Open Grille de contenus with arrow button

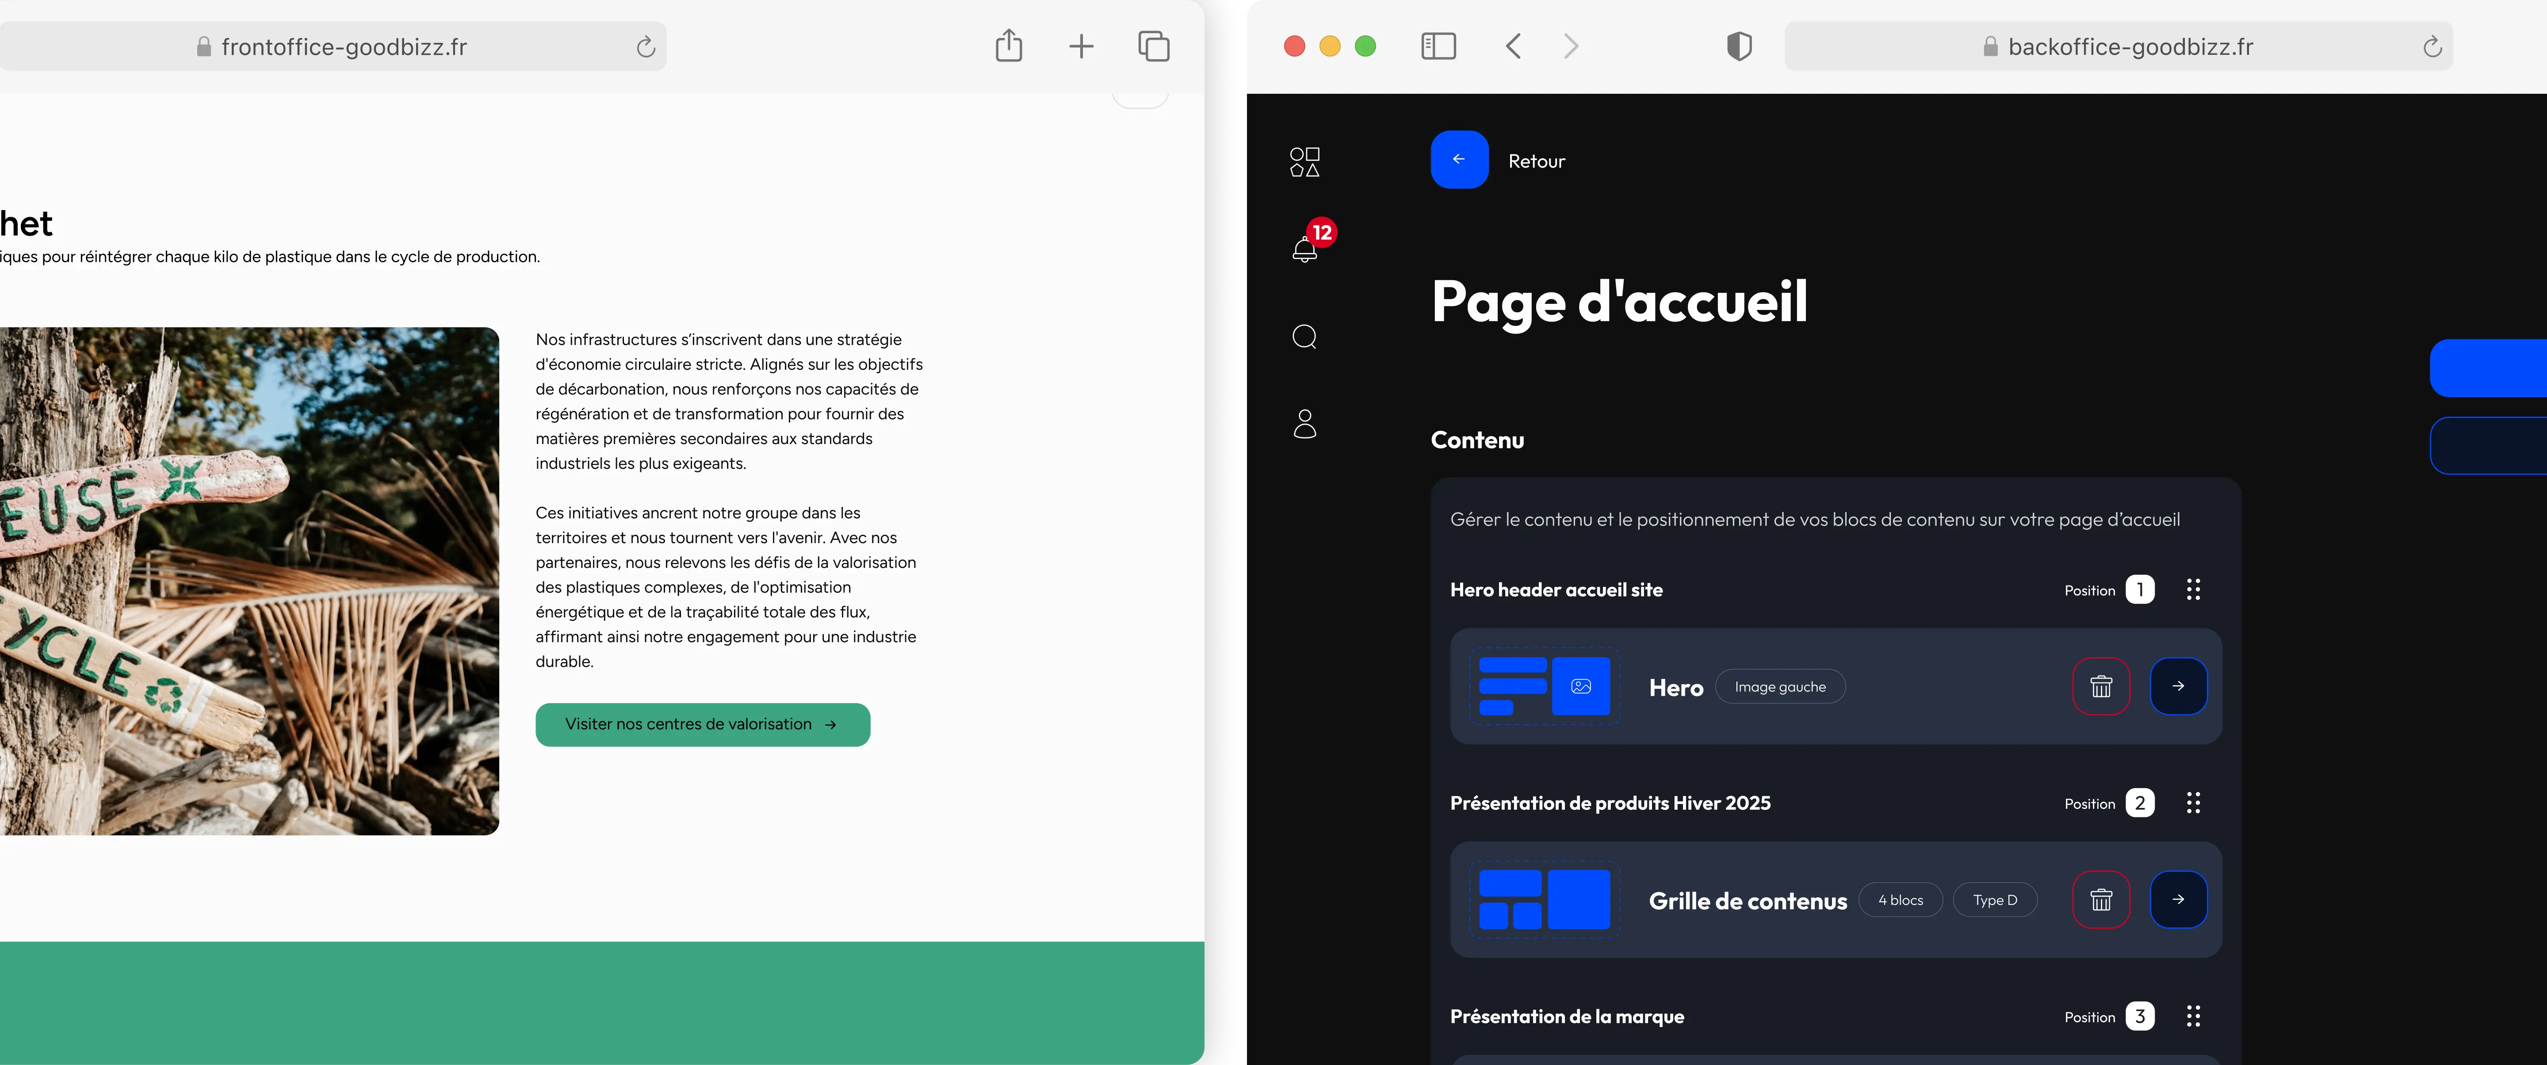pyautogui.click(x=2178, y=900)
